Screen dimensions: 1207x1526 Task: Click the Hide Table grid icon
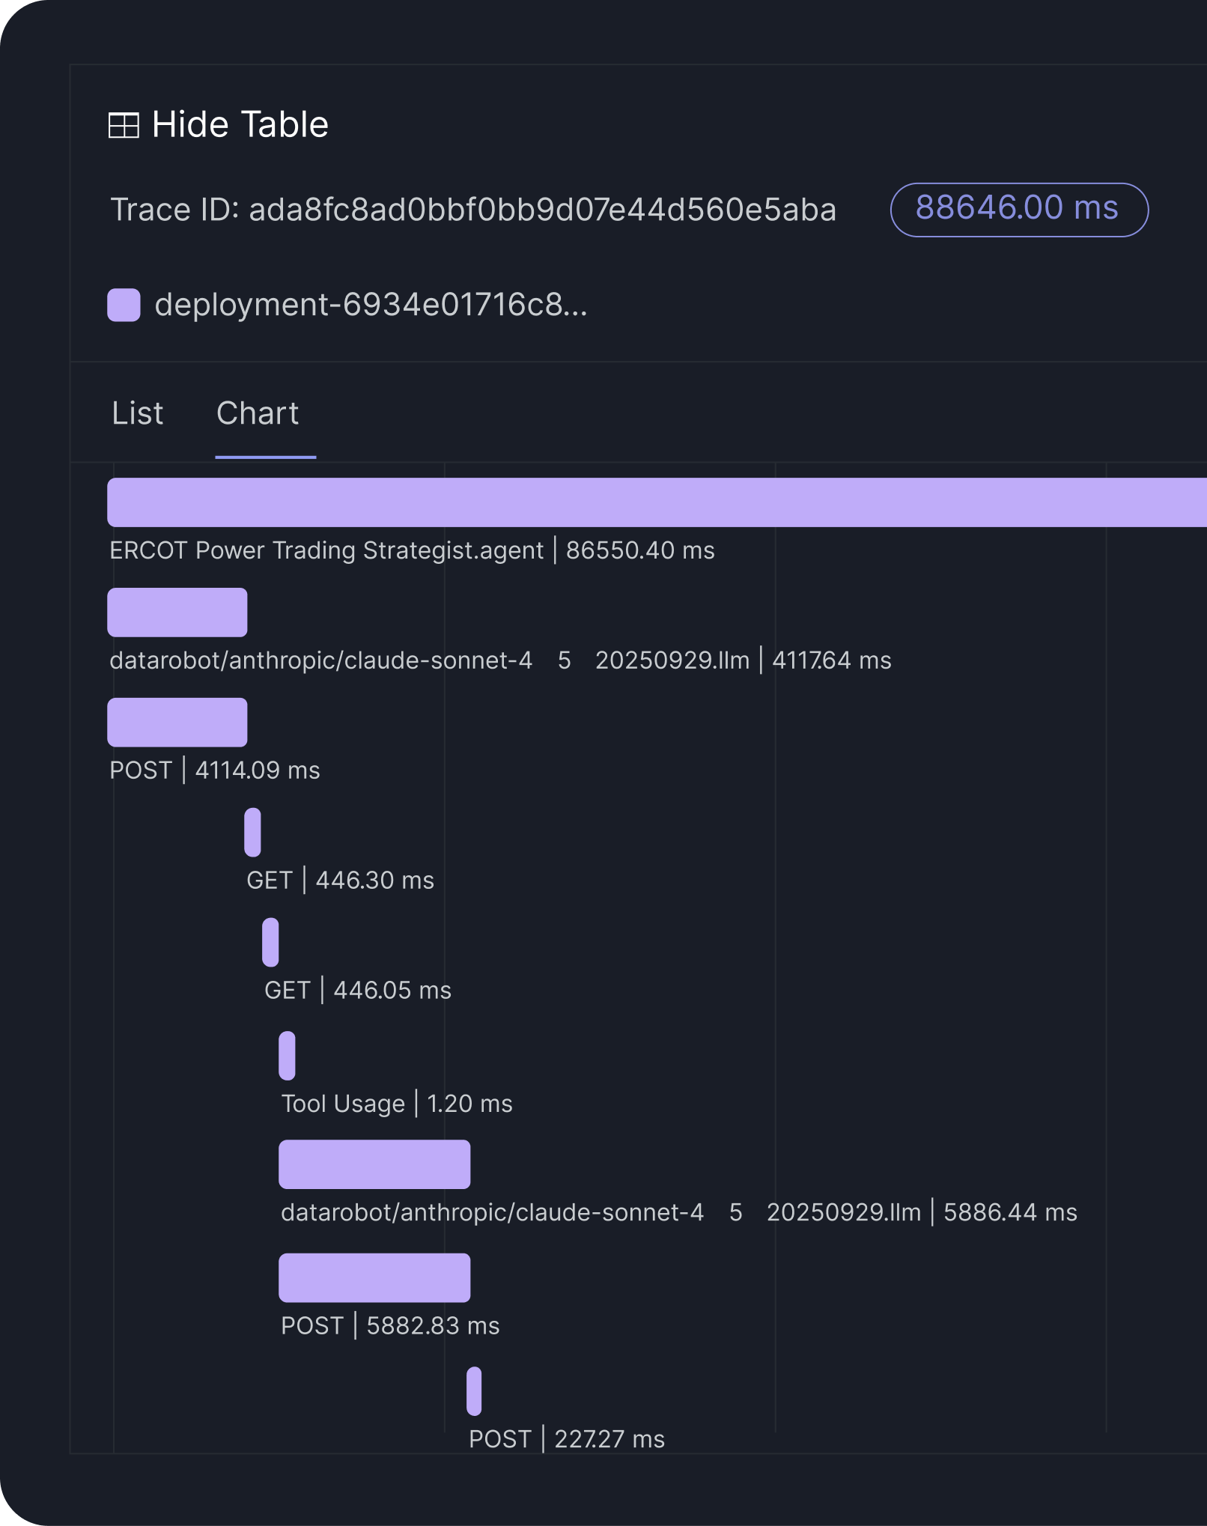pos(124,125)
